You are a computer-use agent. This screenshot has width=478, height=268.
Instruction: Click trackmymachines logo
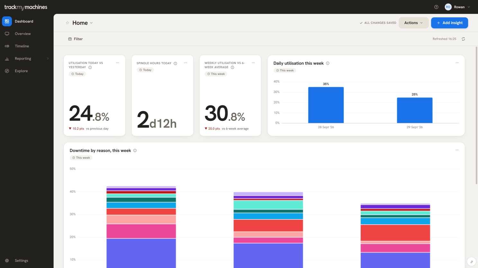26,7
